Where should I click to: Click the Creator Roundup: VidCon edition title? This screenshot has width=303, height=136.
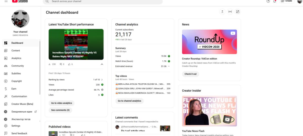click(x=199, y=59)
